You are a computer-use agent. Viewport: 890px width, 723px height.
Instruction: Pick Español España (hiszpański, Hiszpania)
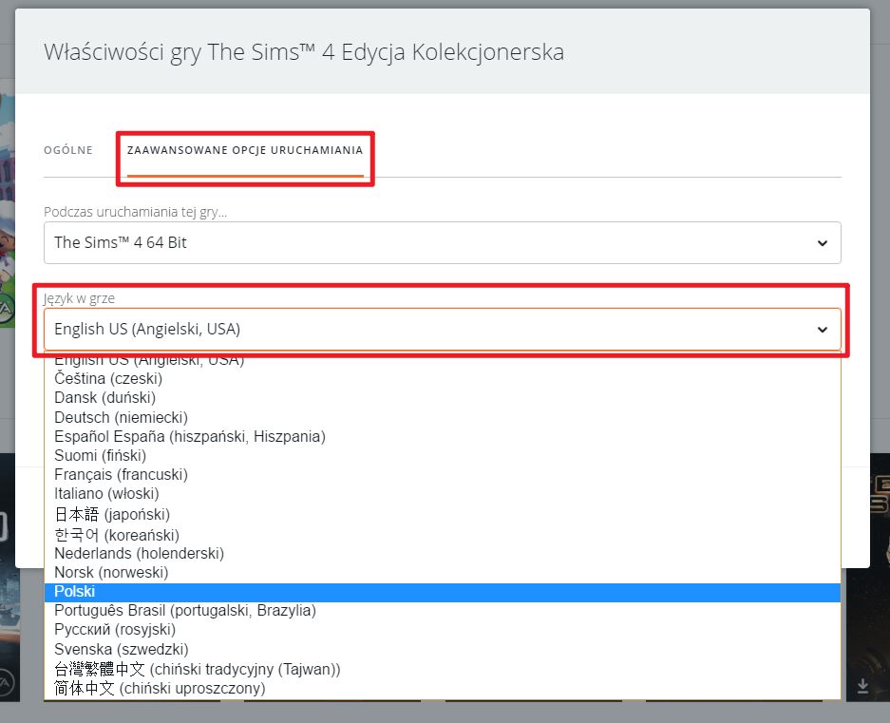tap(443, 436)
